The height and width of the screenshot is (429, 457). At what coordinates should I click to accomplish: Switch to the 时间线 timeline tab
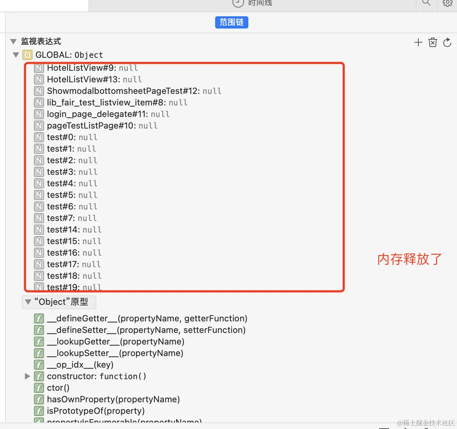tap(252, 3)
